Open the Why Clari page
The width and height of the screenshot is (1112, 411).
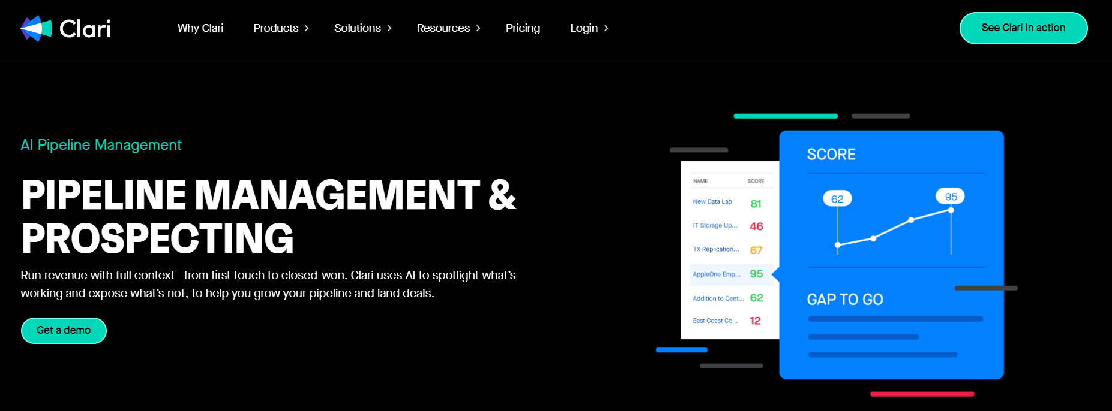[x=200, y=28]
